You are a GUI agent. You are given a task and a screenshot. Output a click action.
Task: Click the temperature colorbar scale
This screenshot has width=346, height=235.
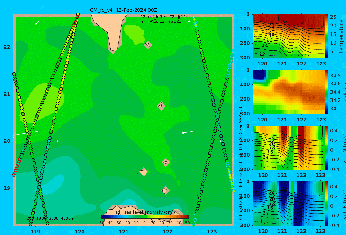click(327, 36)
